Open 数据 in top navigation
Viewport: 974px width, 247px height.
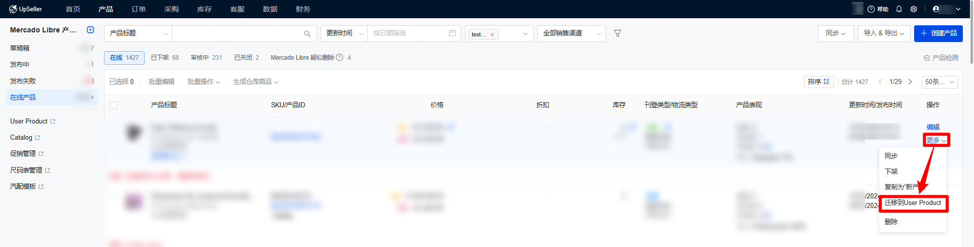pos(270,9)
